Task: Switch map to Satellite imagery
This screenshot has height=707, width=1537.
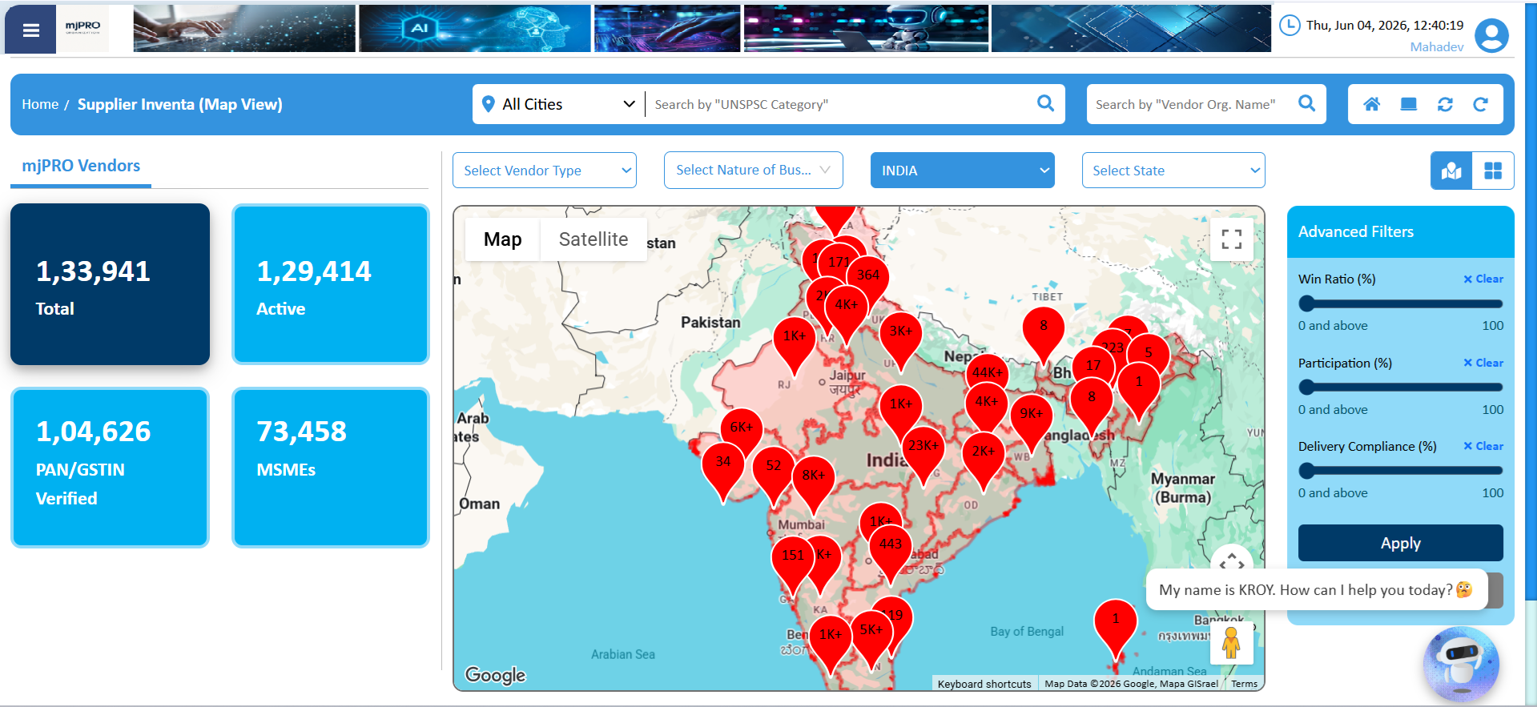Action: 593,239
